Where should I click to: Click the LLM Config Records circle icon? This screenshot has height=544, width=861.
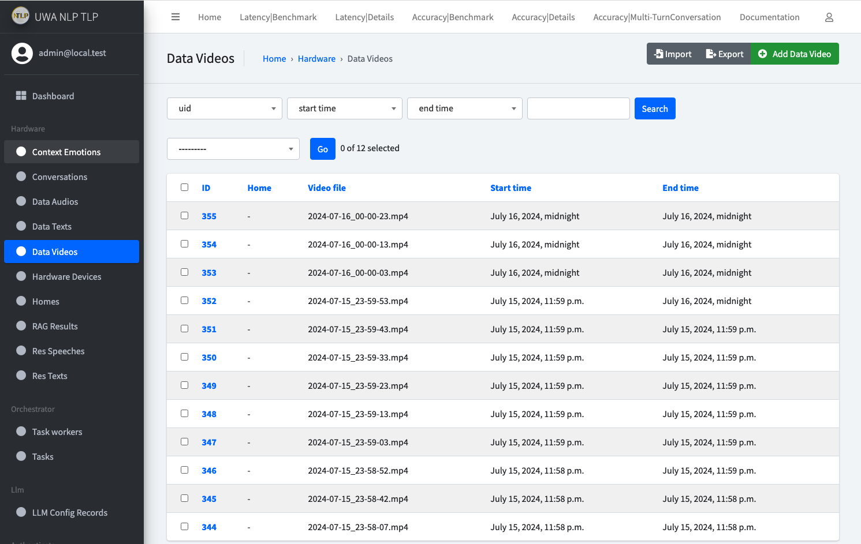[21, 512]
